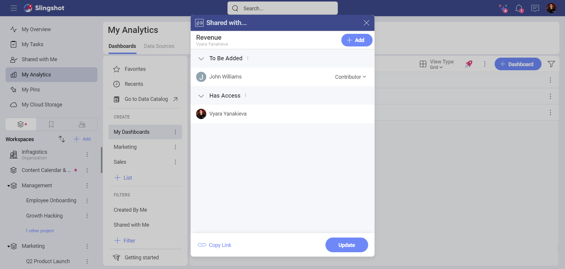Collapse the Marketing workspace
This screenshot has width=565, height=269.
[x=9, y=246]
